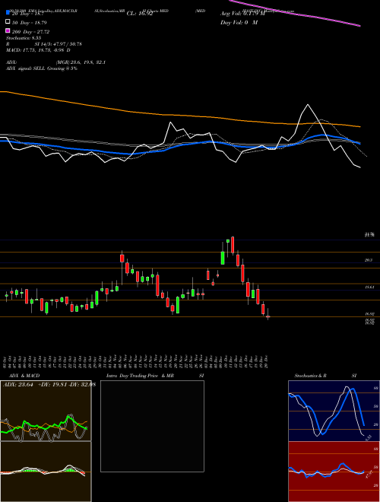Click the 20.3 price axis label

(368, 260)
